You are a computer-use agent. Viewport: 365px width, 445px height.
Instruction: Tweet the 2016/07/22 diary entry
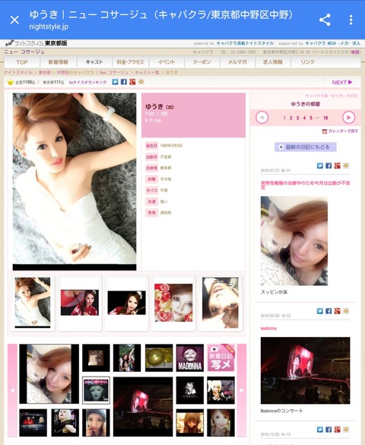click(320, 166)
